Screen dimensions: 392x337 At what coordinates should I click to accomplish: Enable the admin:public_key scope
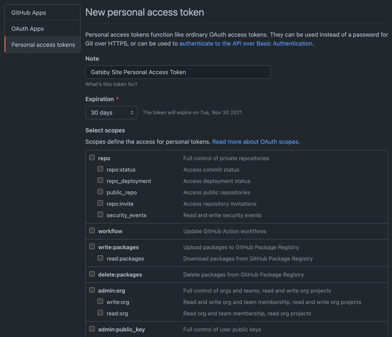tap(92, 329)
